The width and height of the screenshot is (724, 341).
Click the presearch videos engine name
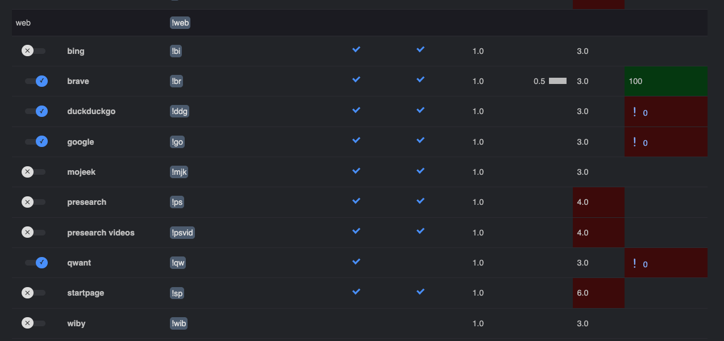pyautogui.click(x=101, y=233)
